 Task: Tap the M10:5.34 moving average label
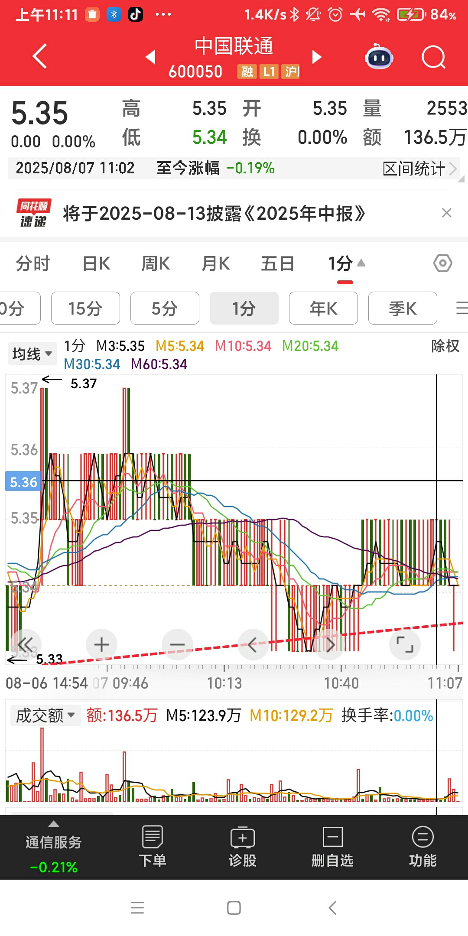(x=243, y=346)
